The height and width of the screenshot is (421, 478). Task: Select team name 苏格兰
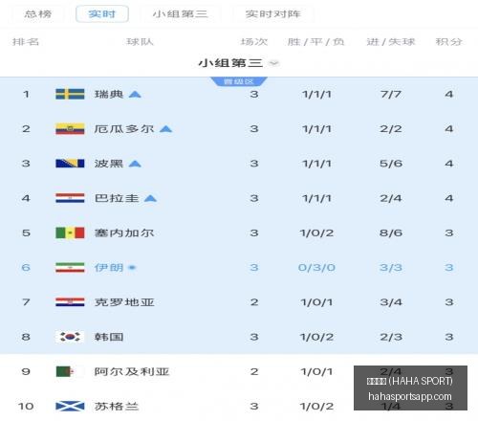(117, 407)
